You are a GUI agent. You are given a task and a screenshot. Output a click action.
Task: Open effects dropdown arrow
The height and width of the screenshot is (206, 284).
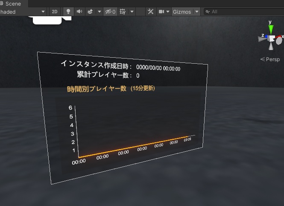[x=100, y=12]
